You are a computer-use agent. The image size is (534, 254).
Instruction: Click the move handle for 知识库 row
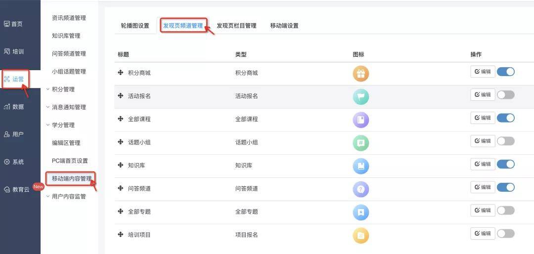coord(120,165)
